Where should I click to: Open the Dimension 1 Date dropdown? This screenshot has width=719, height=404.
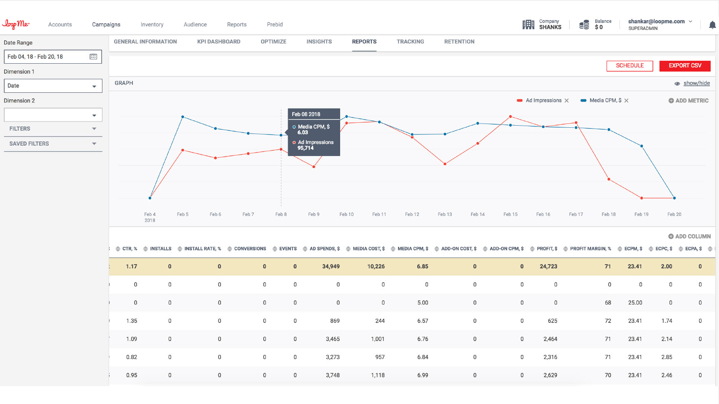pyautogui.click(x=53, y=86)
